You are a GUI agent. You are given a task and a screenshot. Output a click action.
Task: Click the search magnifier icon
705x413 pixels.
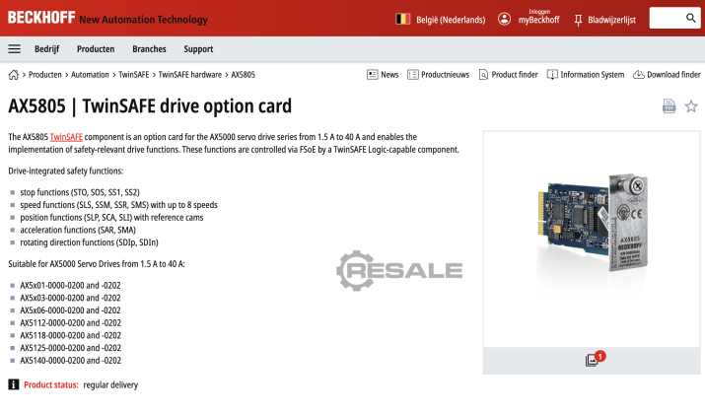[x=690, y=18]
